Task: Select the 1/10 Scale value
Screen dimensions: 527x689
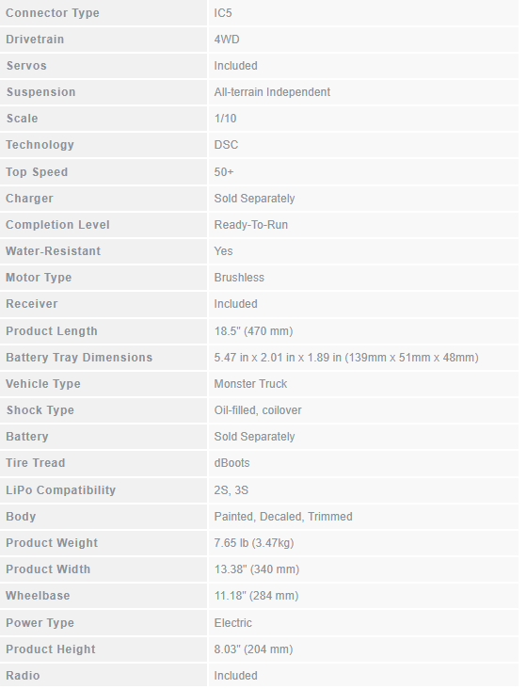Action: click(225, 119)
